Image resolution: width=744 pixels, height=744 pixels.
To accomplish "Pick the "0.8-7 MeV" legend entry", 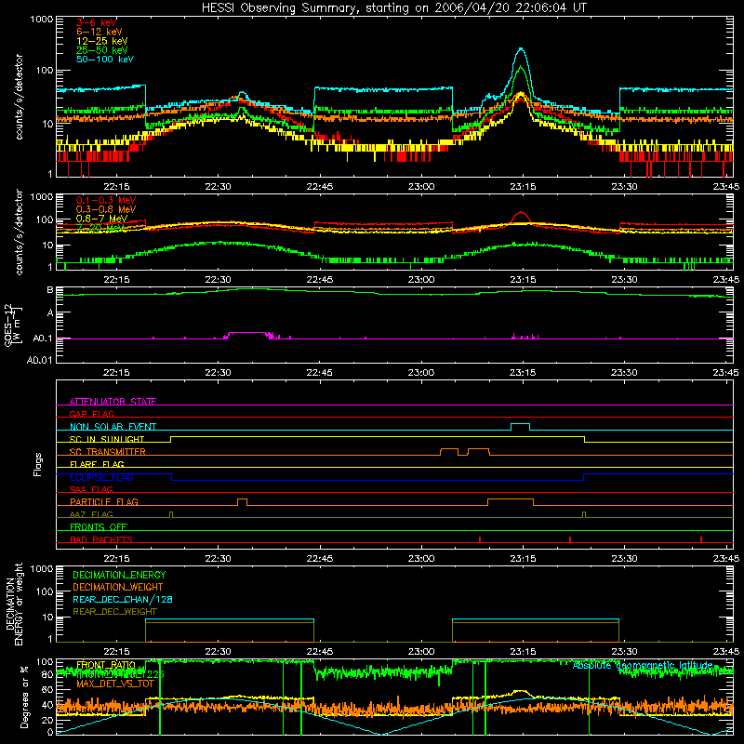I will point(101,219).
